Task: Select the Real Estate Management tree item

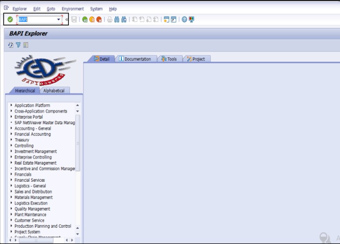Action: 36,163
